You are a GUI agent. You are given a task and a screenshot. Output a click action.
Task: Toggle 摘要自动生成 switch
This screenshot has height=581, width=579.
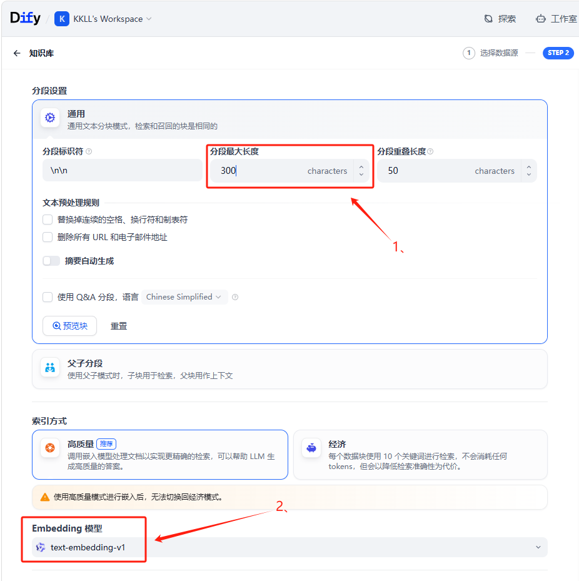click(x=51, y=261)
